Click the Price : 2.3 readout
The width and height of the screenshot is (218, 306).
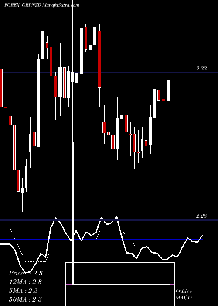[x=26, y=273]
